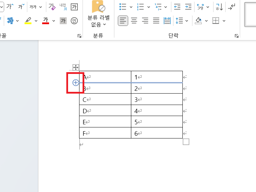The height and width of the screenshot is (192, 256).
Task: Click line and paragraph spacing icon
Action: tap(179, 21)
